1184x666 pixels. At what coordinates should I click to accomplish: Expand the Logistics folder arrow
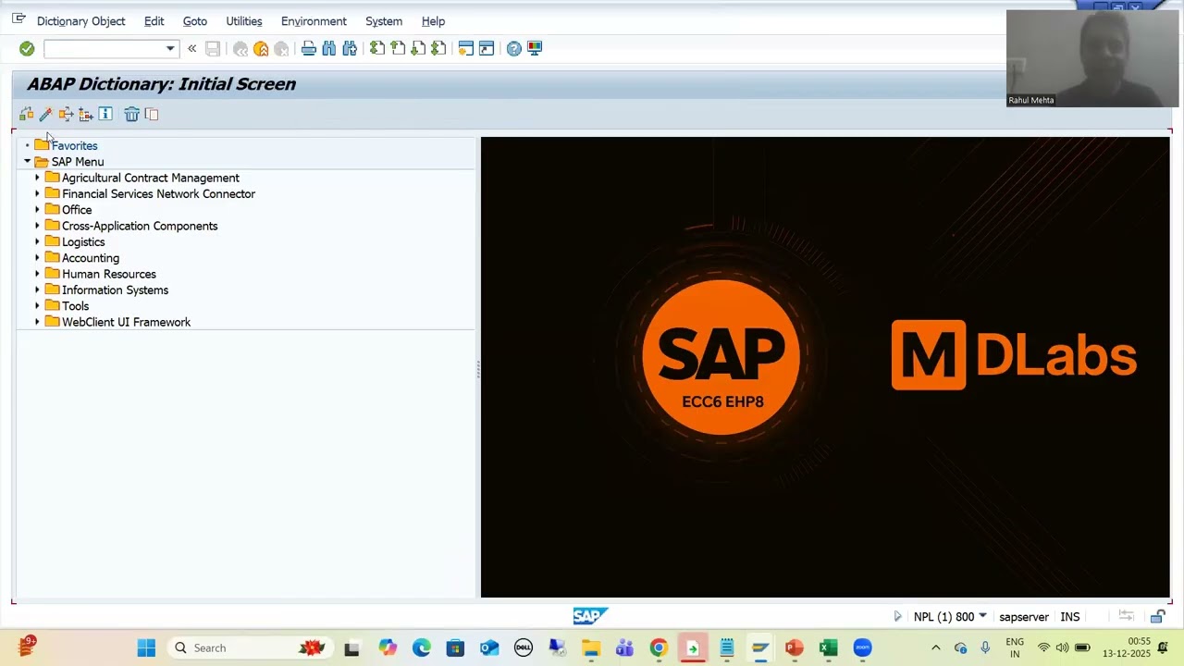pos(38,241)
